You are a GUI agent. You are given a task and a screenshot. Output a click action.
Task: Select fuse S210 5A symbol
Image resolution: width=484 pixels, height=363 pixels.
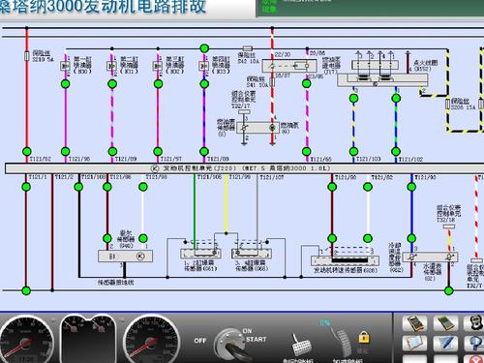(x=27, y=56)
